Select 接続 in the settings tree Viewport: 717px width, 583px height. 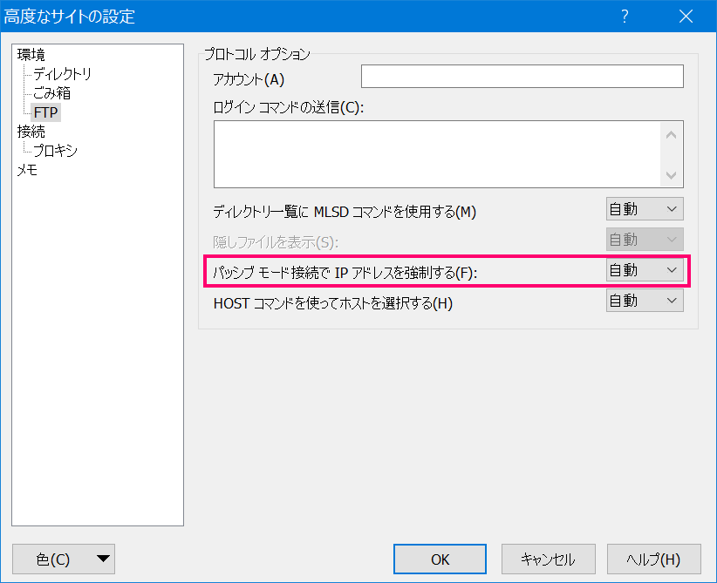pyautogui.click(x=31, y=132)
